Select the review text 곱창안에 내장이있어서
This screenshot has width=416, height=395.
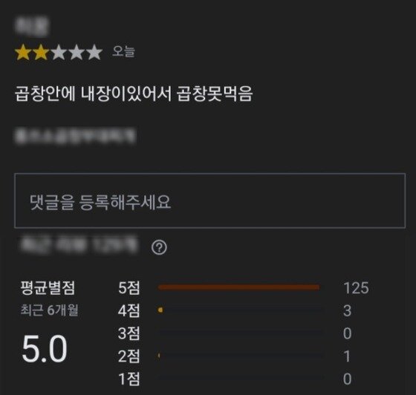click(93, 94)
